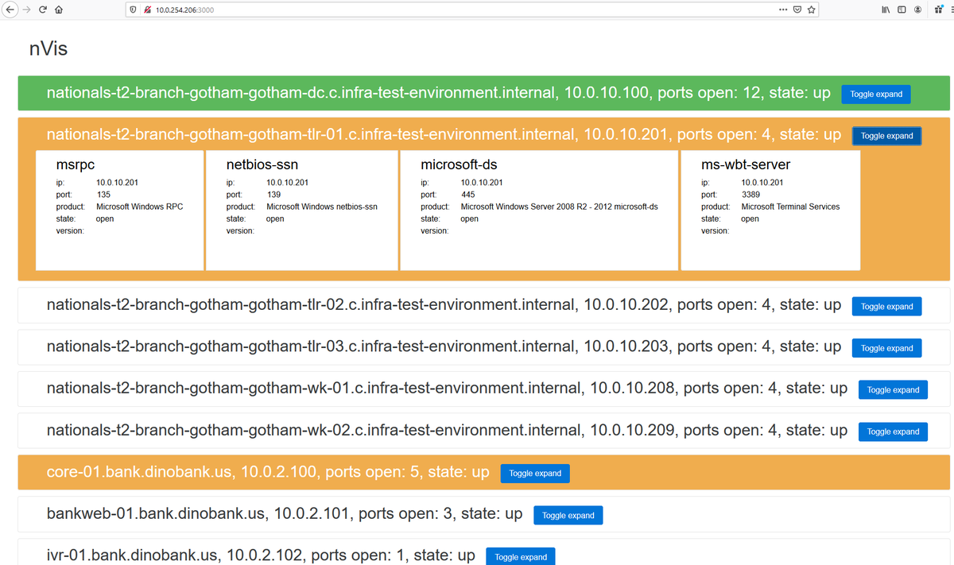Click port value 135 in msrpc card
Viewport: 954px width, 565px height.
[x=103, y=194]
